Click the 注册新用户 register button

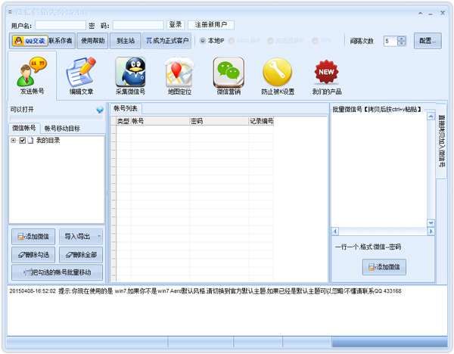(x=211, y=25)
